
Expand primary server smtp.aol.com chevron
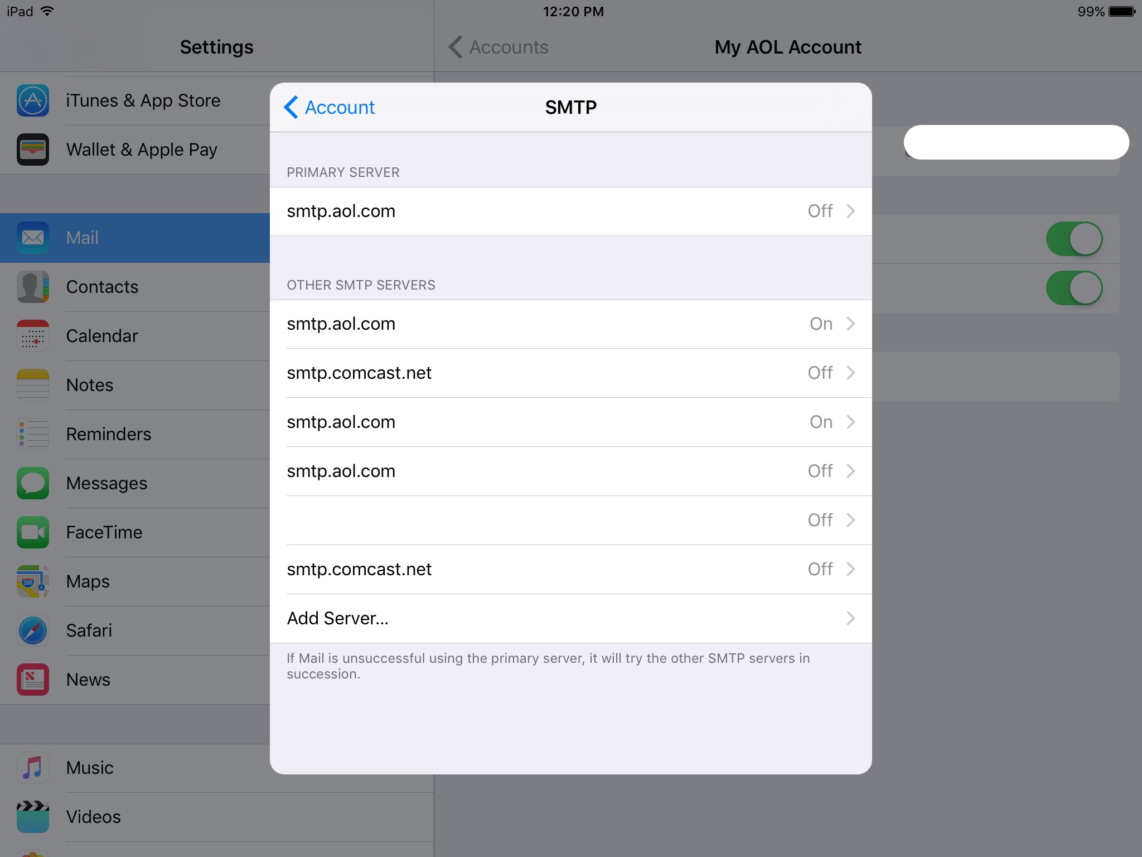850,211
